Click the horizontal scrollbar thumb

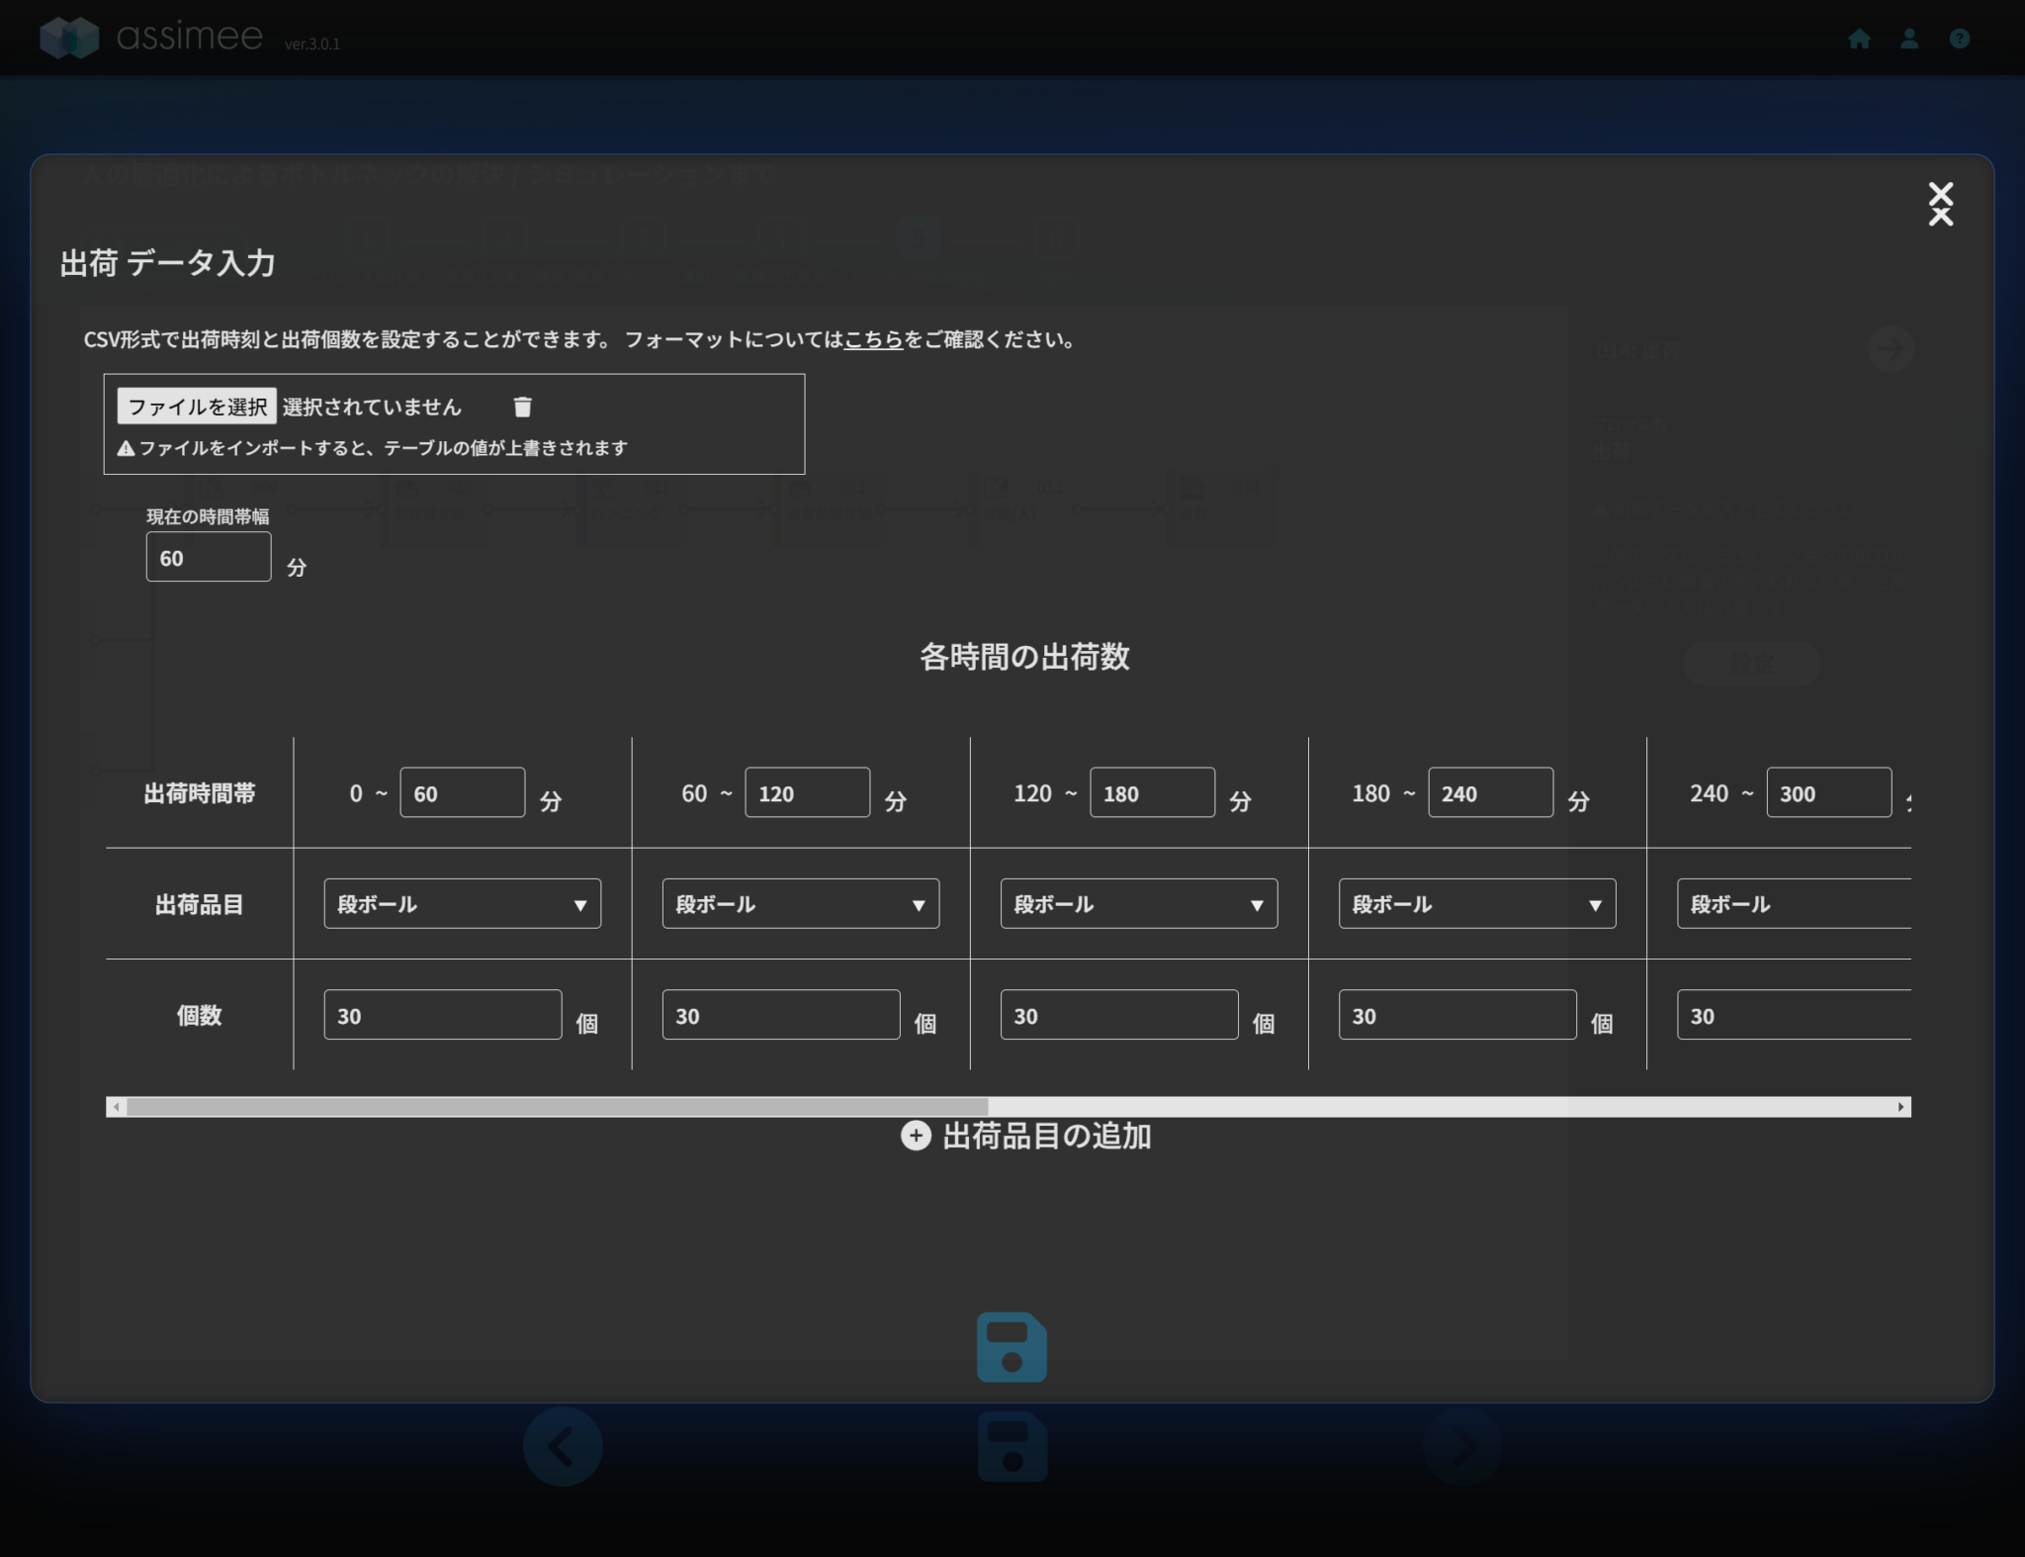[557, 1107]
